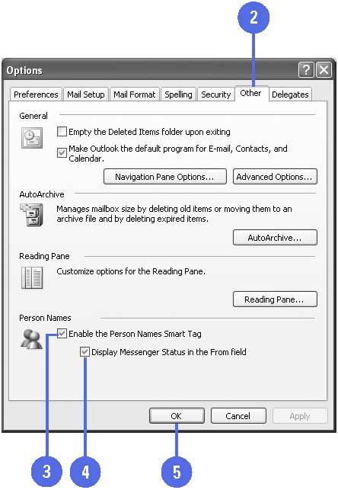
Task: Click the AutoArchive file cabinet icon
Action: pos(31,215)
